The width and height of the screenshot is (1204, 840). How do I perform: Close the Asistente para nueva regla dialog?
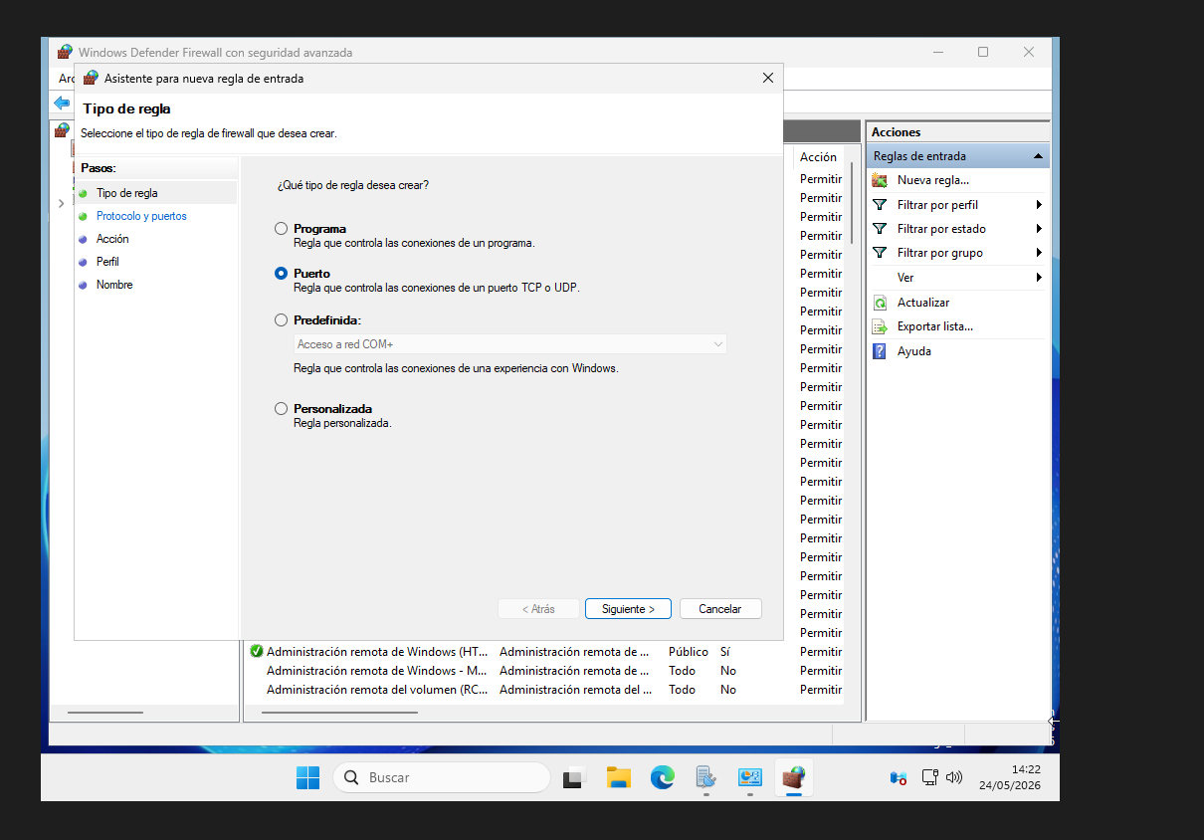point(767,78)
